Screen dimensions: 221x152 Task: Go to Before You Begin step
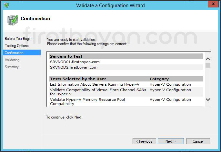[18, 39]
